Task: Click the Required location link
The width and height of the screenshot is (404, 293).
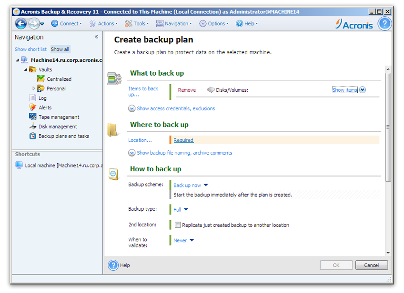Action: click(183, 140)
